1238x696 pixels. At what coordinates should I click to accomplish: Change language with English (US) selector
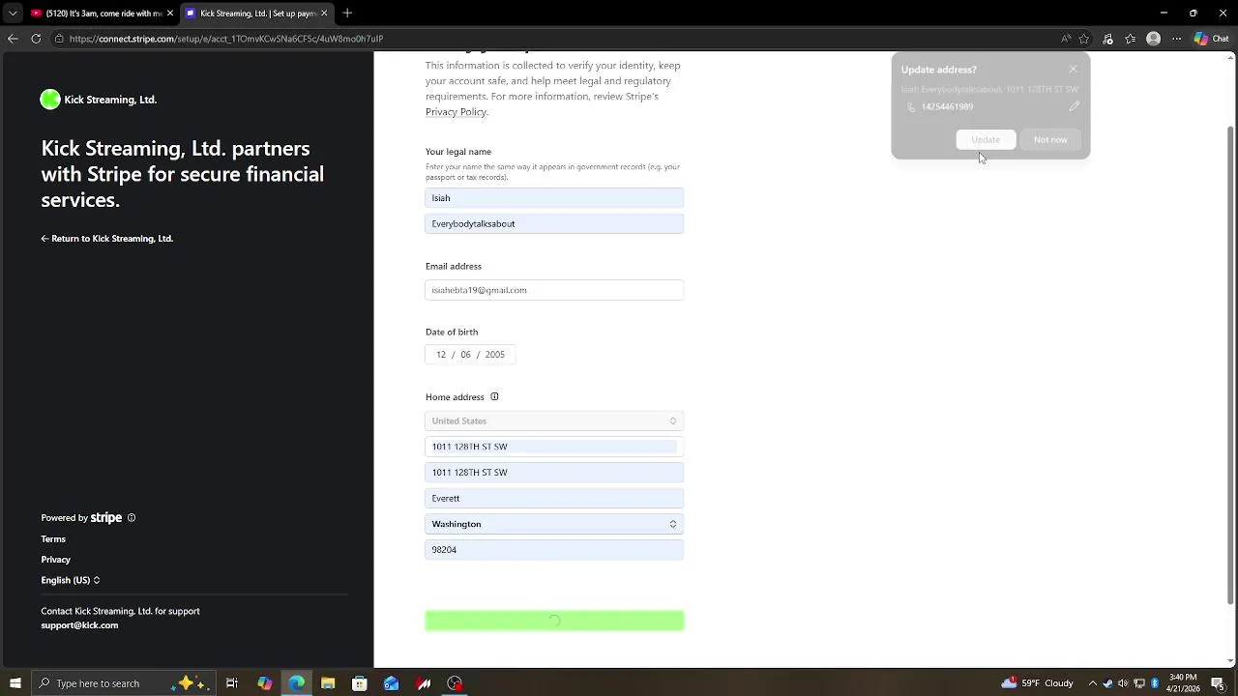pos(71,580)
